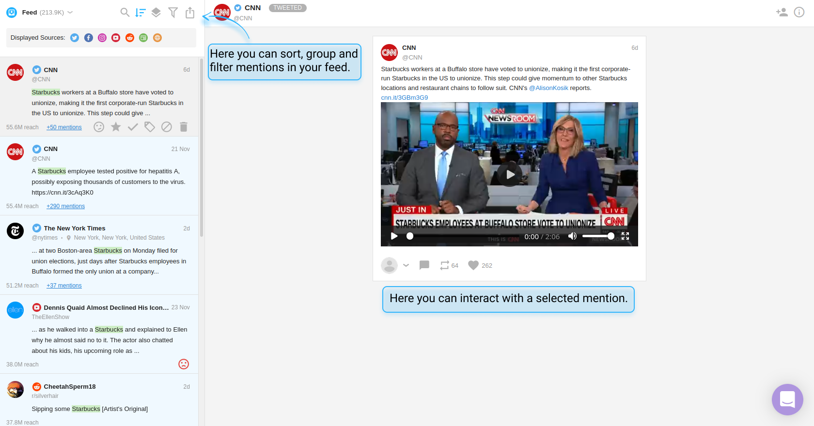Viewport: 814px width, 426px height.
Task: Select the CheetahSperm18 Reddit mention
Action: (x=99, y=400)
